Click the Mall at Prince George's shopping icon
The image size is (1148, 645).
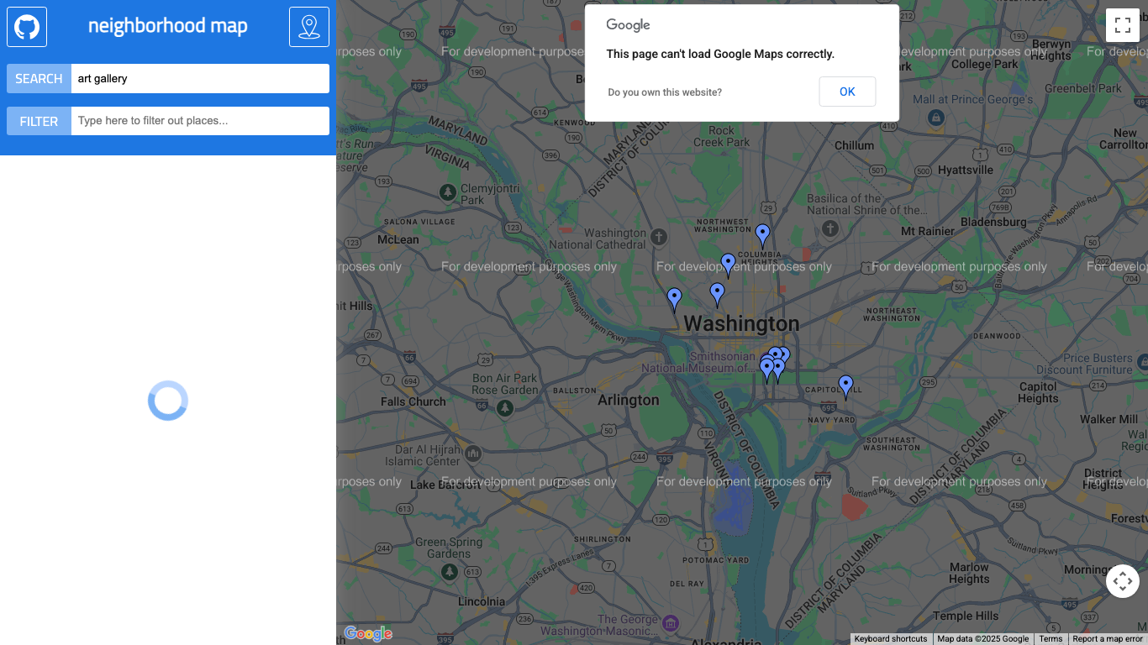click(x=935, y=118)
